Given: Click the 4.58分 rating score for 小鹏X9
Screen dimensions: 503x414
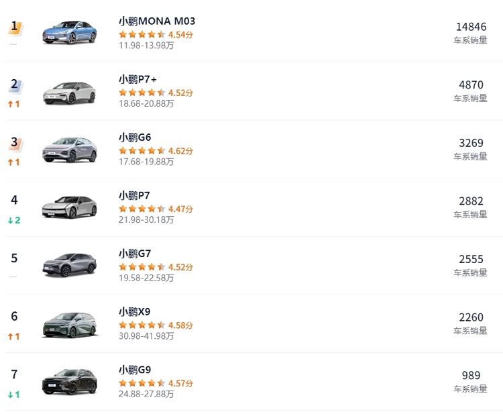Looking at the screenshot, I should click(180, 325).
